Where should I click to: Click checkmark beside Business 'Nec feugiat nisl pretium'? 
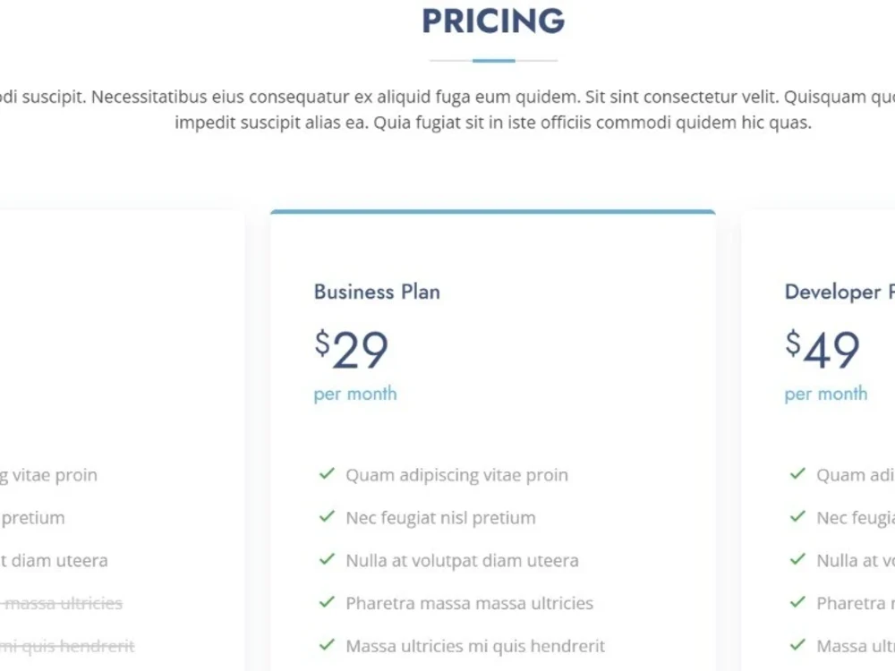pos(327,516)
